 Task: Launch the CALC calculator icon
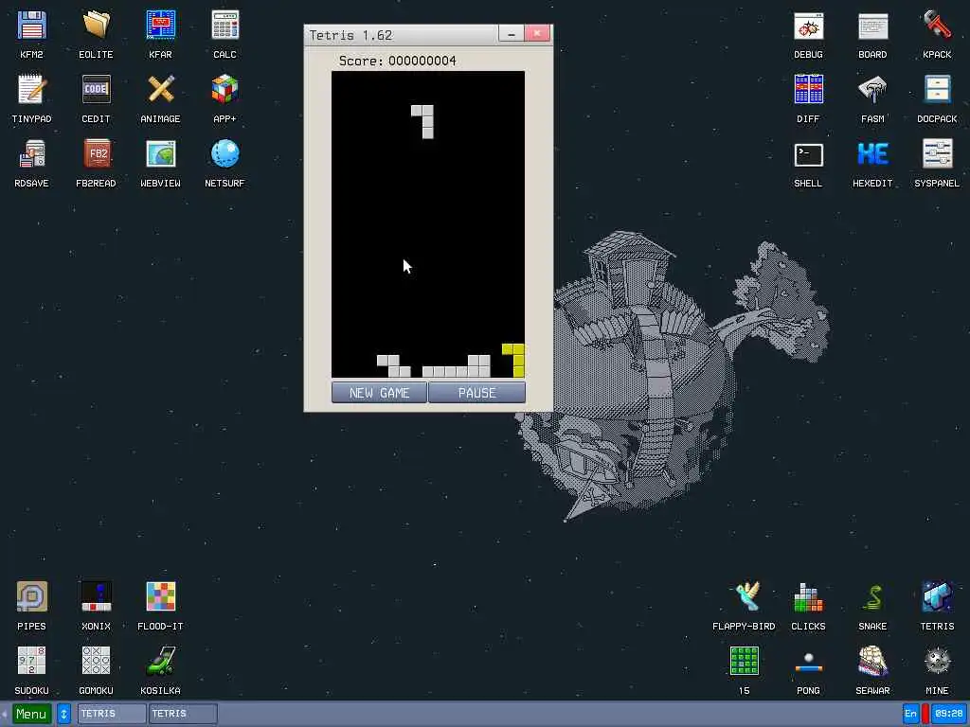[225, 26]
